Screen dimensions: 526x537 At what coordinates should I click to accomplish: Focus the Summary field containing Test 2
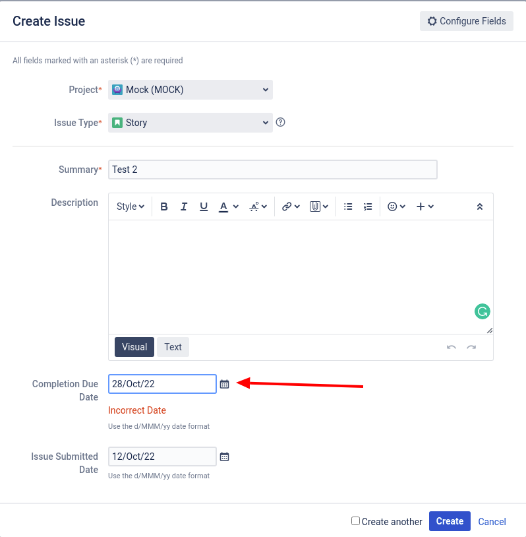(x=273, y=170)
